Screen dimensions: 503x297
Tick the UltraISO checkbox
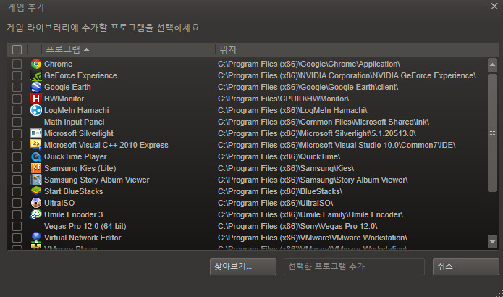pyautogui.click(x=17, y=203)
